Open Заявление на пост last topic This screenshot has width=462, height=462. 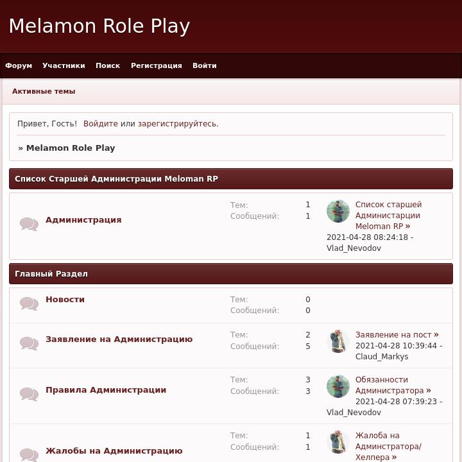coord(397,335)
